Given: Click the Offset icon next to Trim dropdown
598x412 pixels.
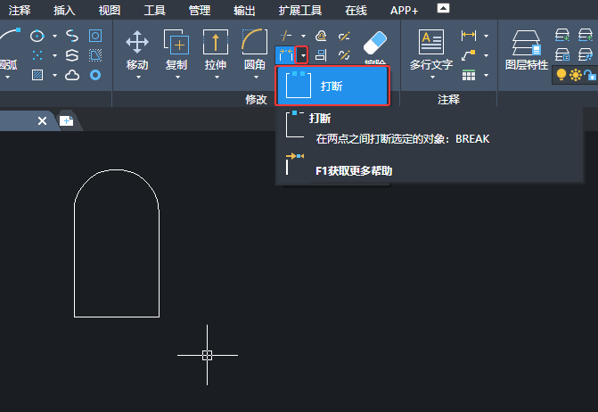Looking at the screenshot, I should click(x=321, y=36).
